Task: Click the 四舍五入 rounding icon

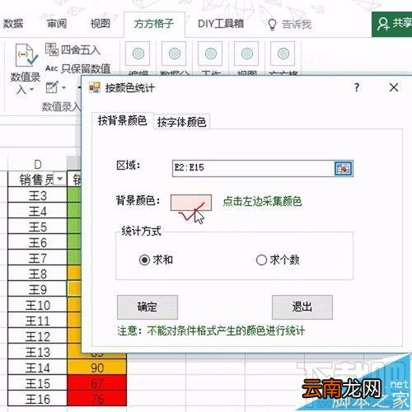Action: (x=51, y=49)
